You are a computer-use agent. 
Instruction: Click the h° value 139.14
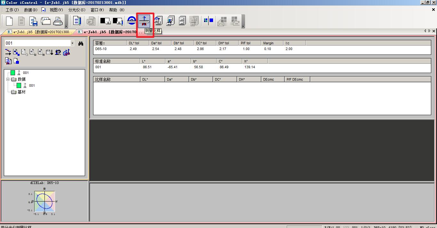click(250, 67)
